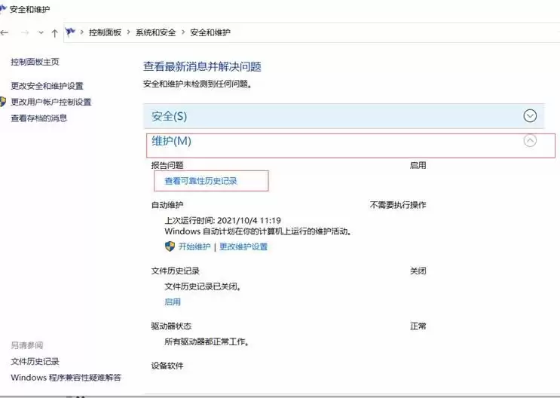Open 更改安全和维护设置 in sidebar

pyautogui.click(x=47, y=86)
